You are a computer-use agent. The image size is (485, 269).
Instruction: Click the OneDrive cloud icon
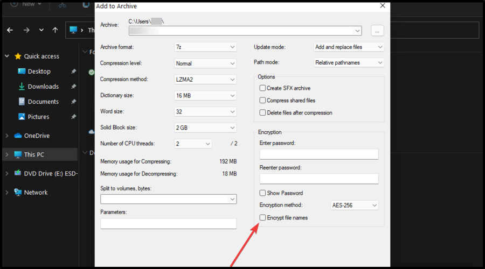click(x=18, y=136)
